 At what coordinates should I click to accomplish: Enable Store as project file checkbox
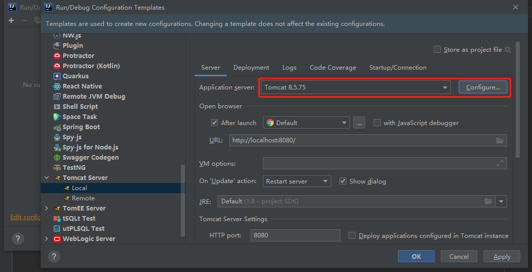point(437,50)
